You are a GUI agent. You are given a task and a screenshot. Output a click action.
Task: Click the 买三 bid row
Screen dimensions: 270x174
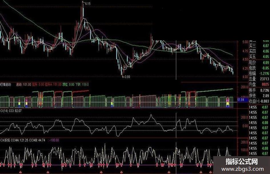tap(259, 46)
